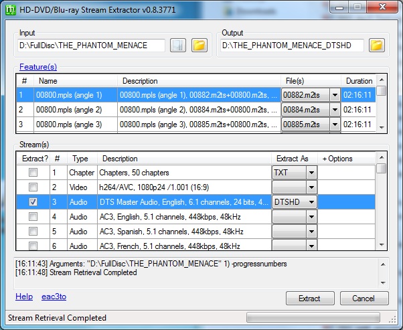
Task: Click the Output path text field
Action: (x=292, y=46)
